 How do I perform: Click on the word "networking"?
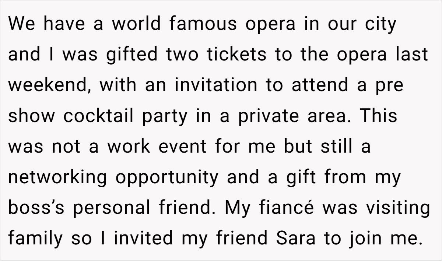pos(57,178)
